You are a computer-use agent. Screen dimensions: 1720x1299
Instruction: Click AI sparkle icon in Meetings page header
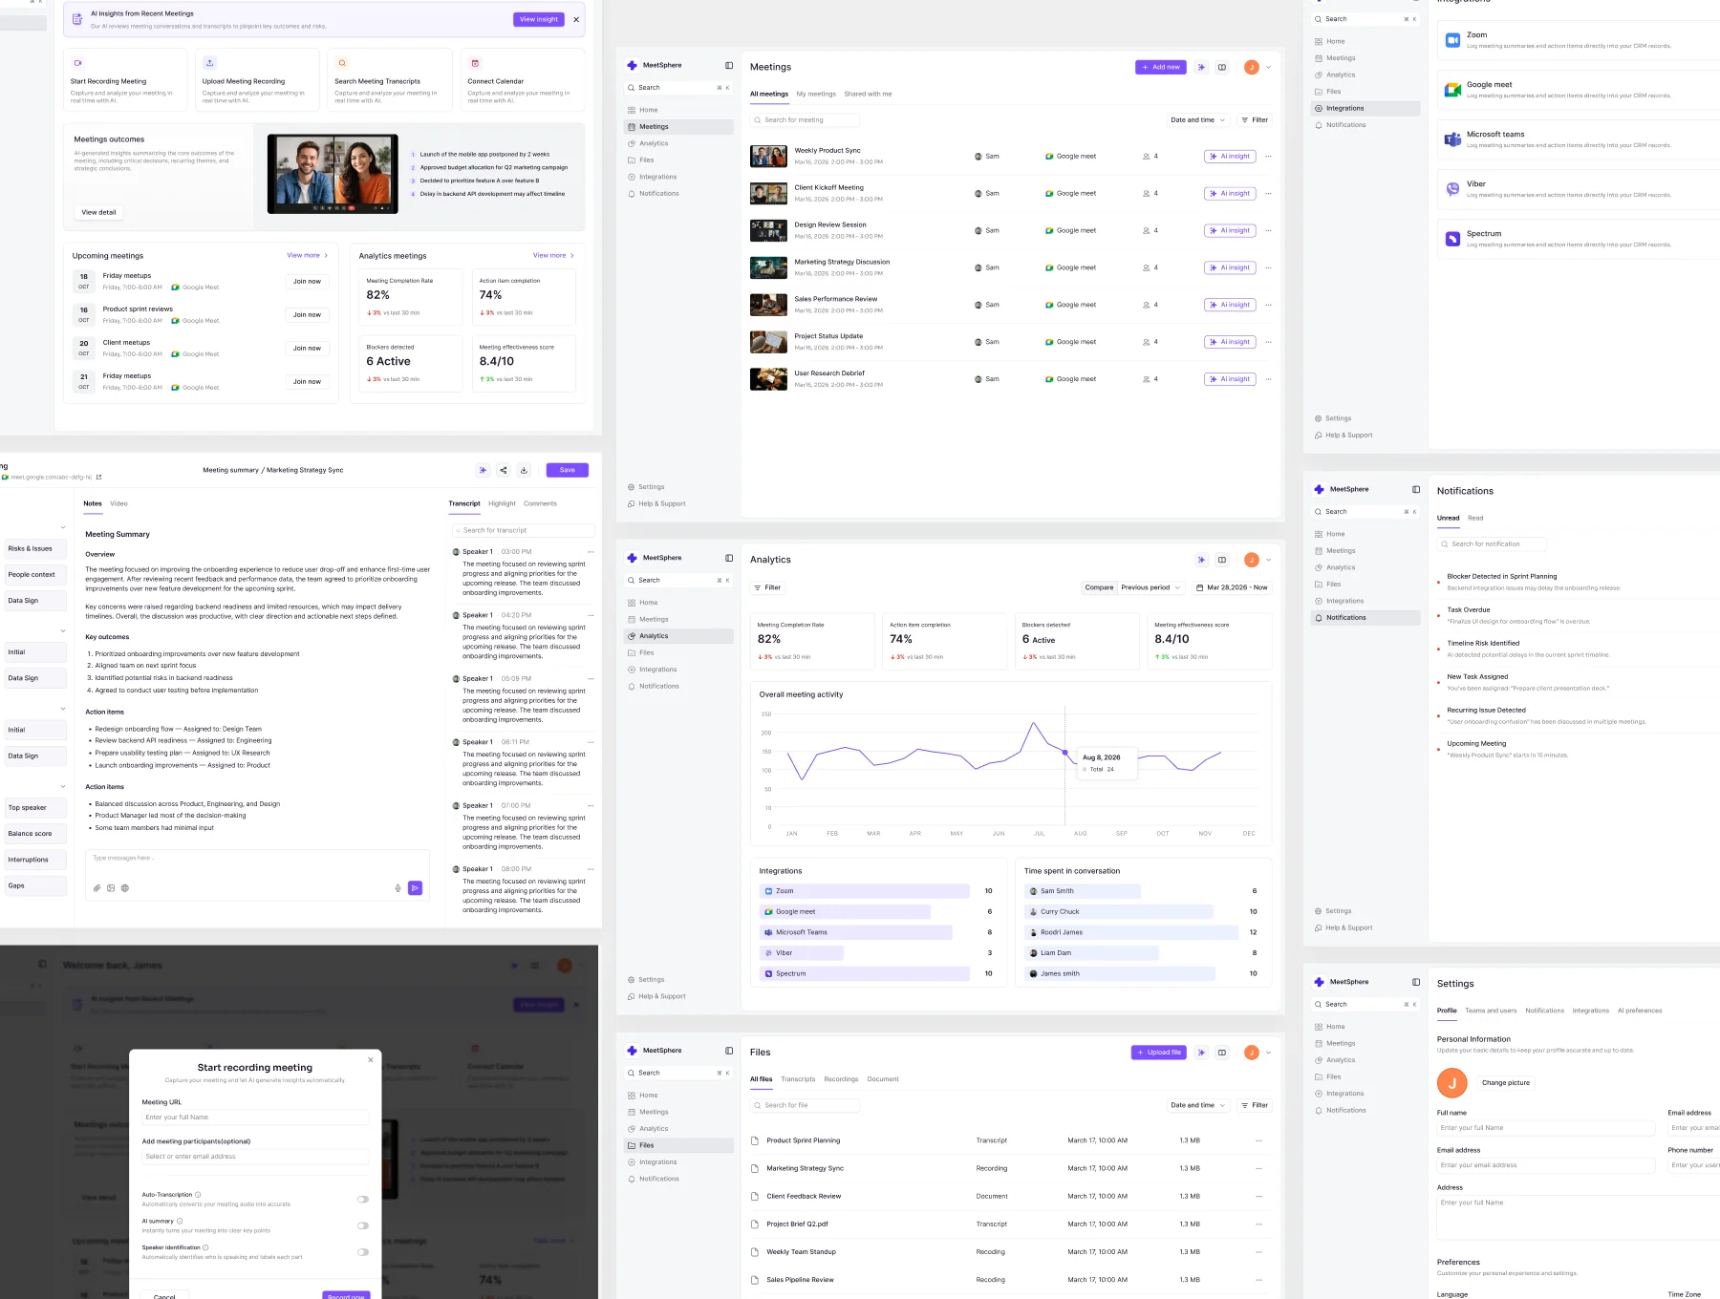(x=1201, y=67)
